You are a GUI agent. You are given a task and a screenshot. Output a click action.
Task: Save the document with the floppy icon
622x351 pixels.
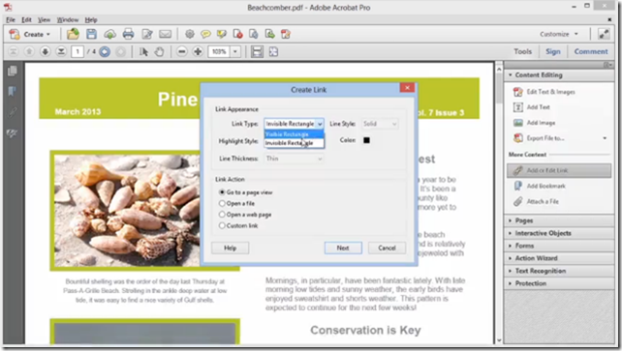click(91, 34)
